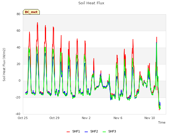Viewport: 183px width, 137px height.
Task: Click the 80 y-axis tick label
Action: (18, 14)
